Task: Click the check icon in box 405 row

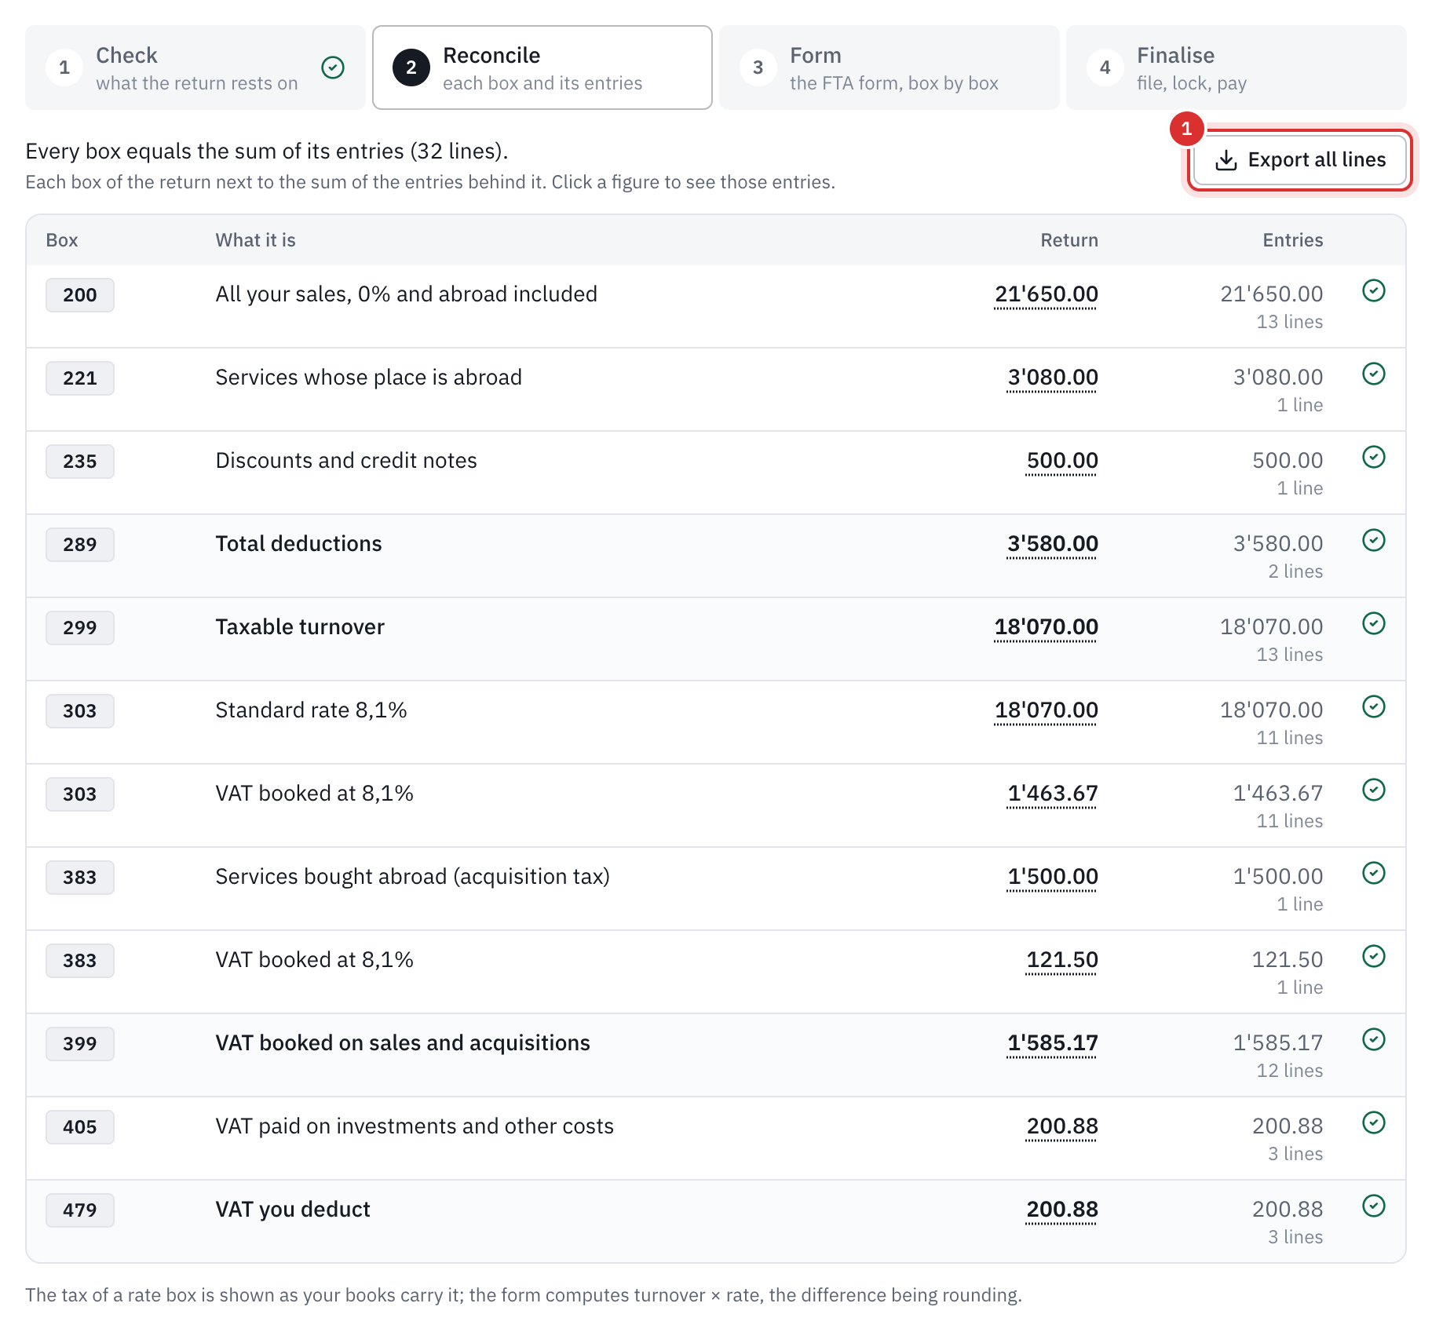Action: [x=1374, y=1123]
